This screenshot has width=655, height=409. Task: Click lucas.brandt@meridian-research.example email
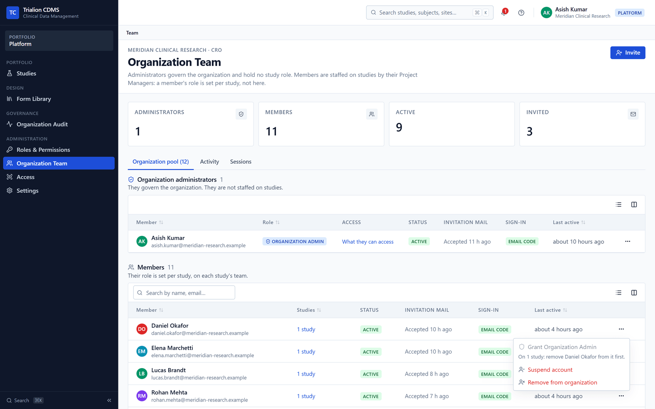(x=199, y=378)
